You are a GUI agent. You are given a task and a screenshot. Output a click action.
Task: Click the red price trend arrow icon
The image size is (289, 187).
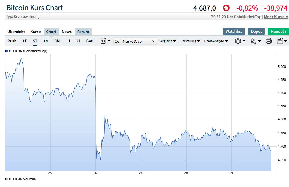(226, 8)
